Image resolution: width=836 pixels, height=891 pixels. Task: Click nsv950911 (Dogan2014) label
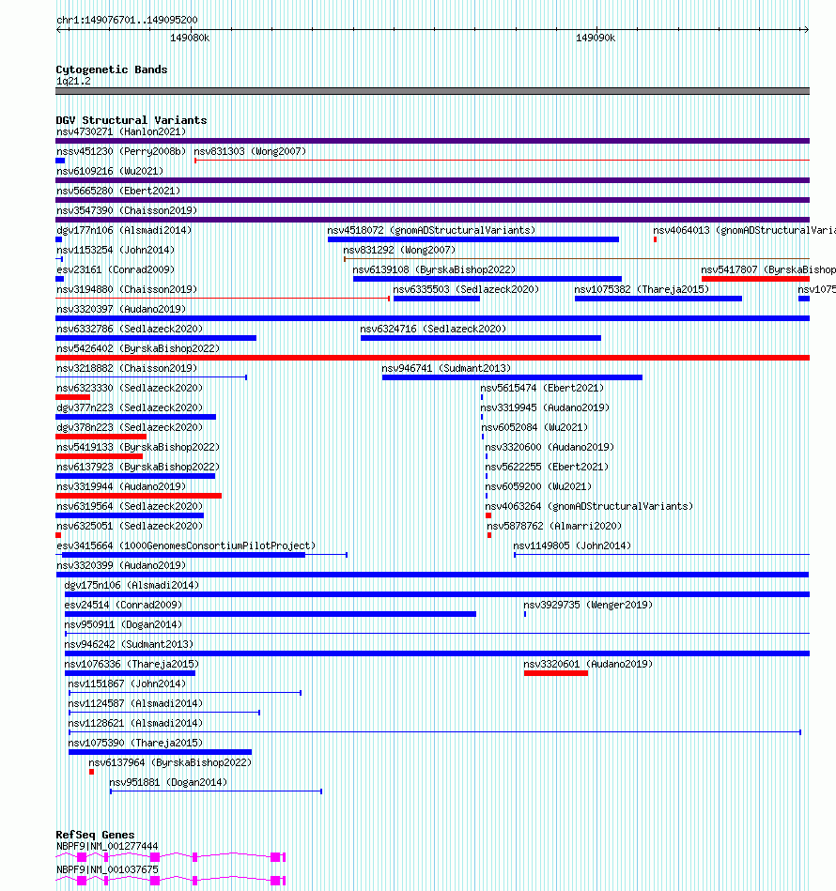[123, 625]
